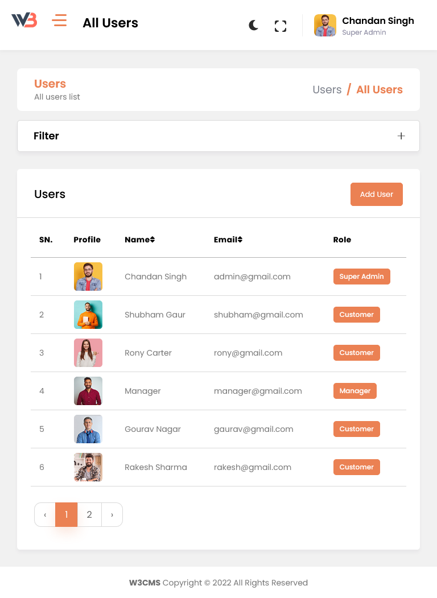Select page 1 in pagination
The height and width of the screenshot is (598, 437).
coord(67,515)
